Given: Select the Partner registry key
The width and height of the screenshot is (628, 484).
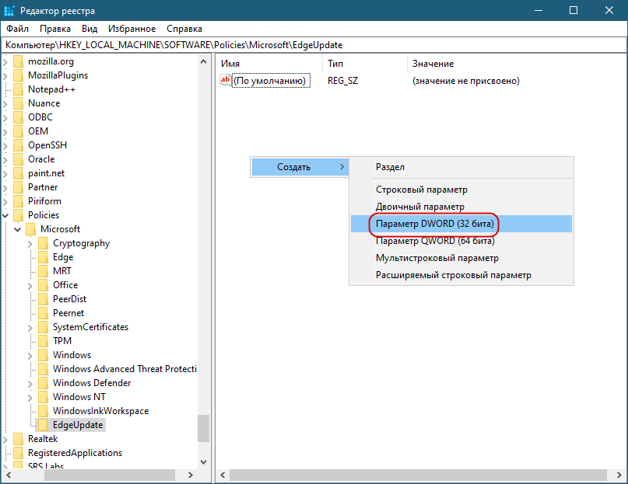Looking at the screenshot, I should click(43, 187).
